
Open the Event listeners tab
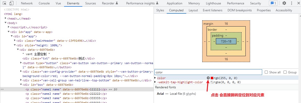(213, 10)
